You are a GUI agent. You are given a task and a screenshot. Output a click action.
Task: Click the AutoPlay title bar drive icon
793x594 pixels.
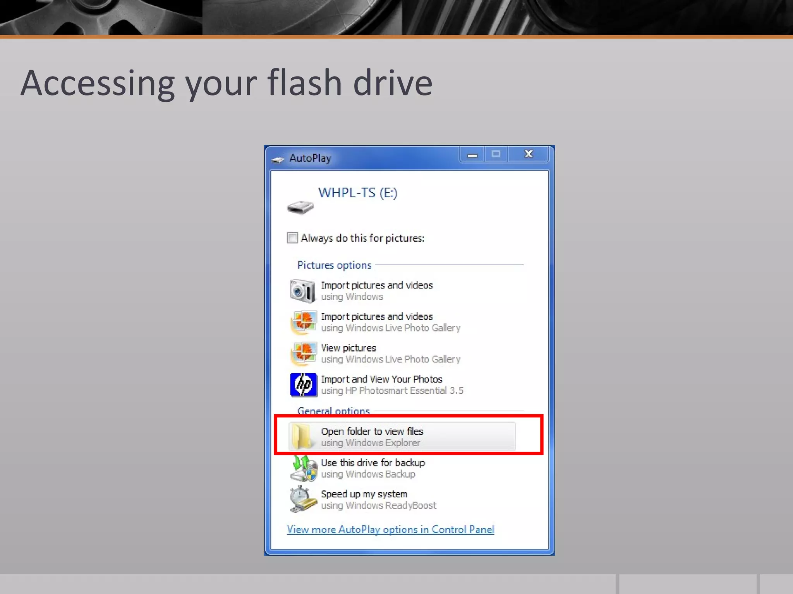[278, 159]
